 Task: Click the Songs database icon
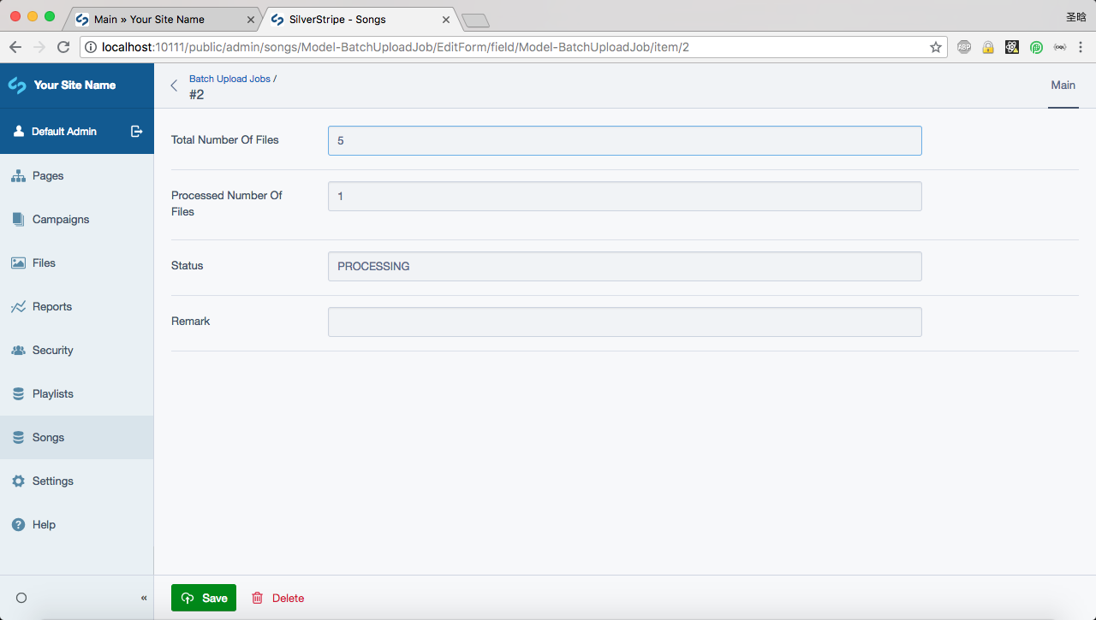pos(18,438)
